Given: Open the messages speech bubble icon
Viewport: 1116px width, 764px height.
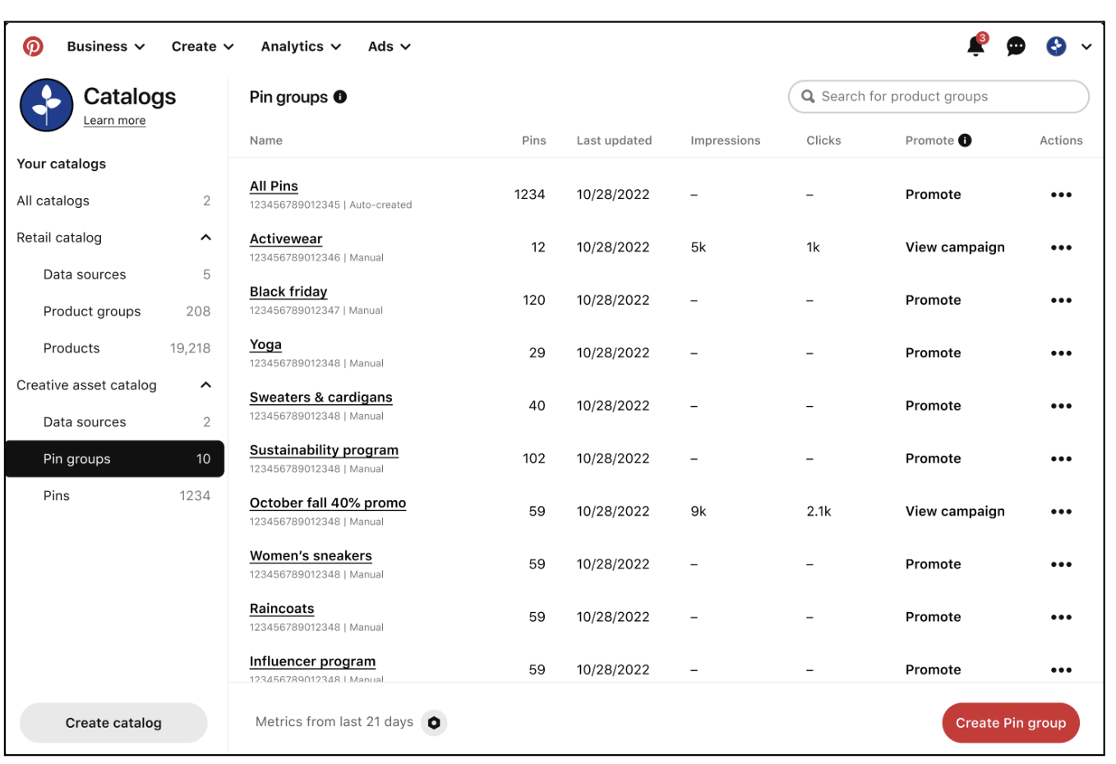Looking at the screenshot, I should coord(1016,46).
